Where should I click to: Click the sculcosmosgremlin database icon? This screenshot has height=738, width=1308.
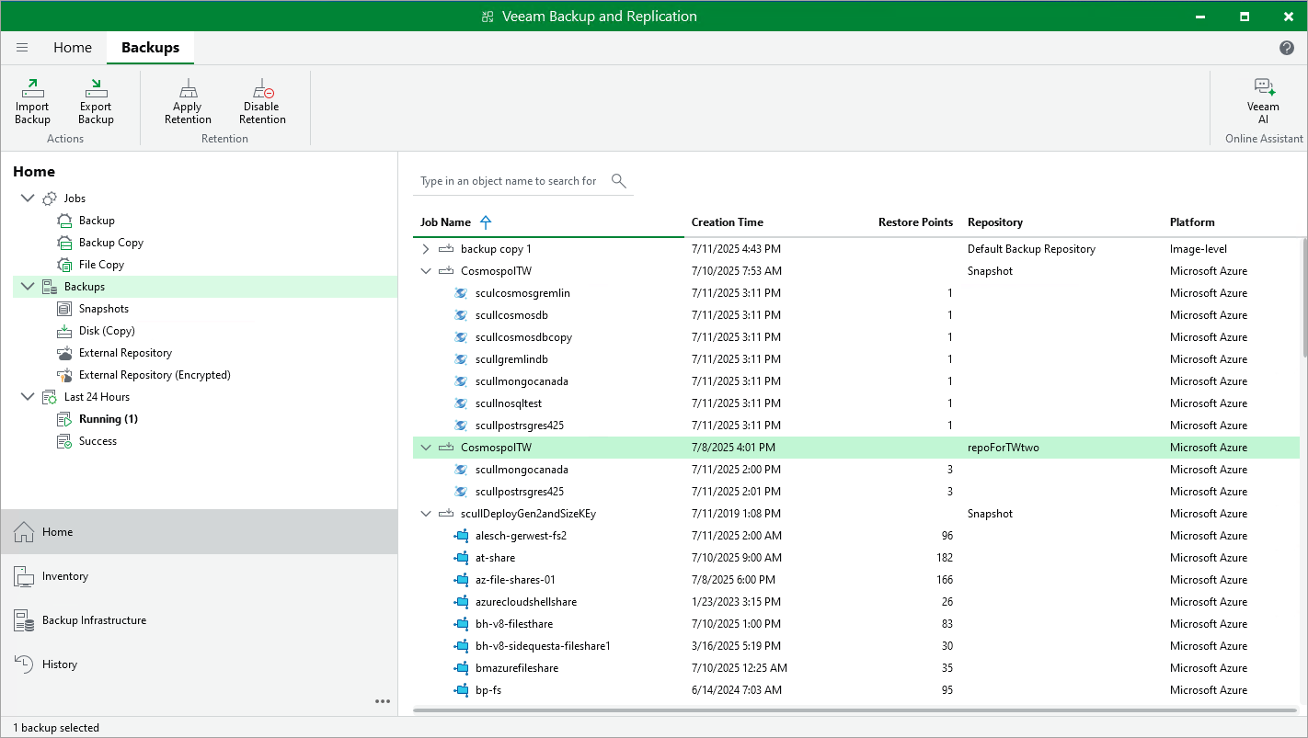click(x=461, y=293)
